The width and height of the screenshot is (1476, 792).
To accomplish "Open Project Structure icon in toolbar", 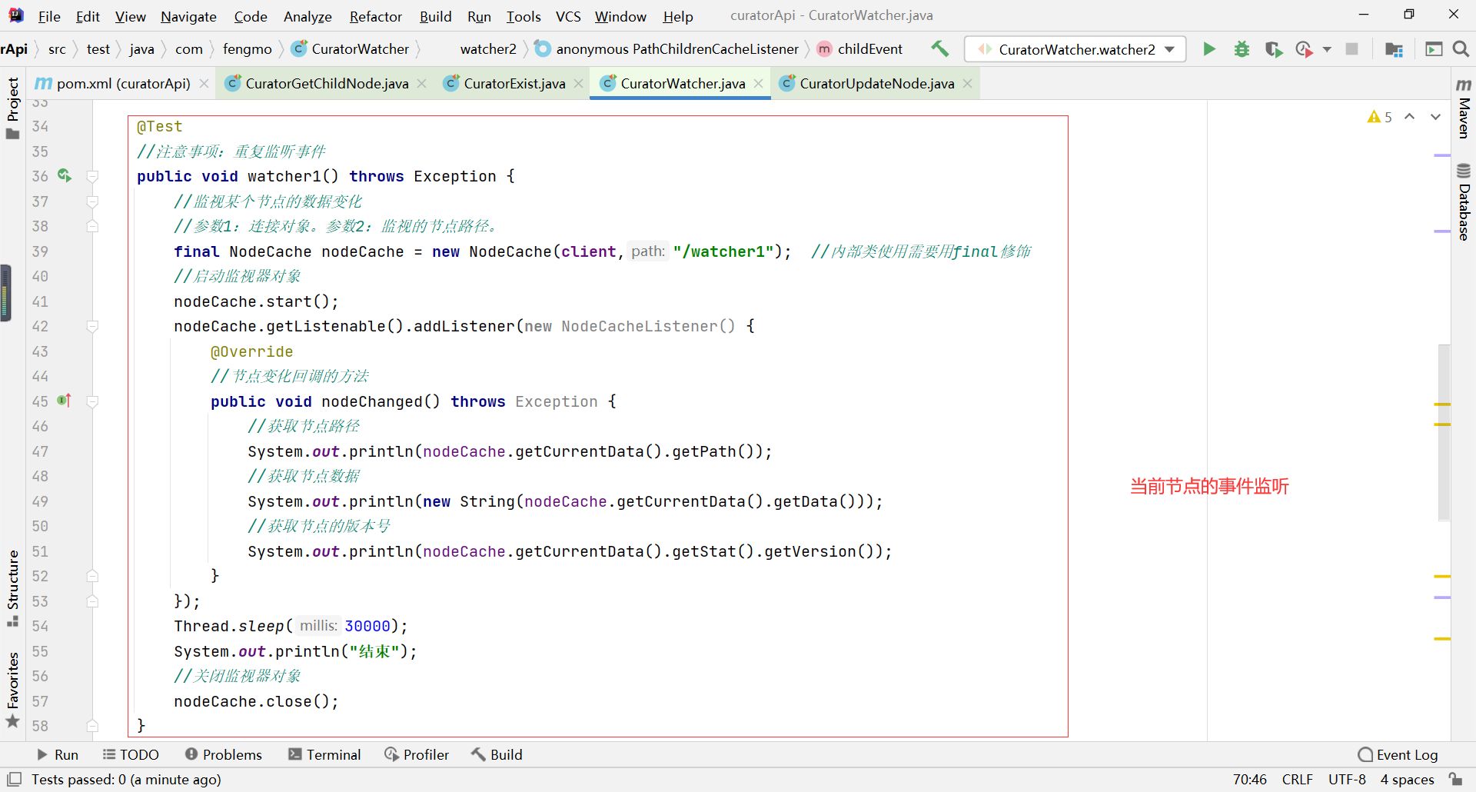I will click(1394, 49).
